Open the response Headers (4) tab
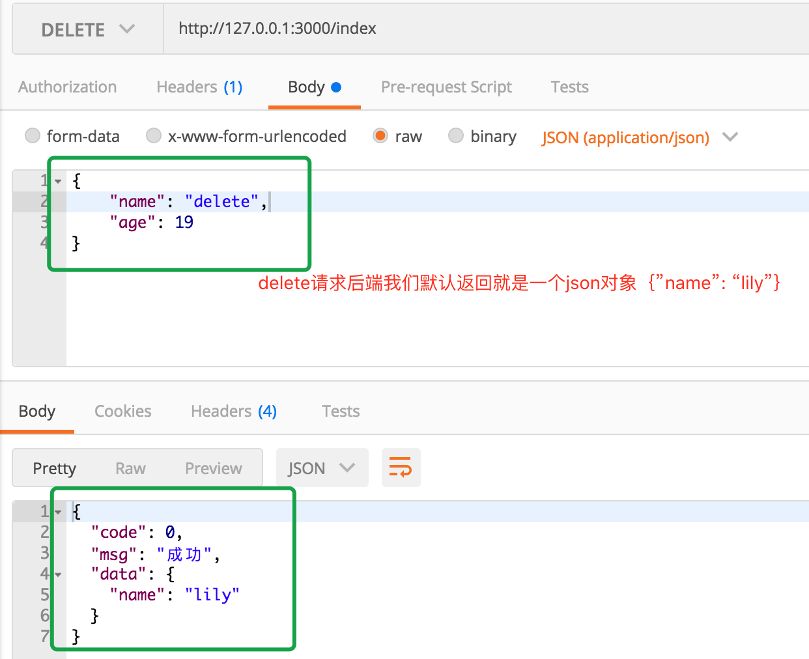 234,412
